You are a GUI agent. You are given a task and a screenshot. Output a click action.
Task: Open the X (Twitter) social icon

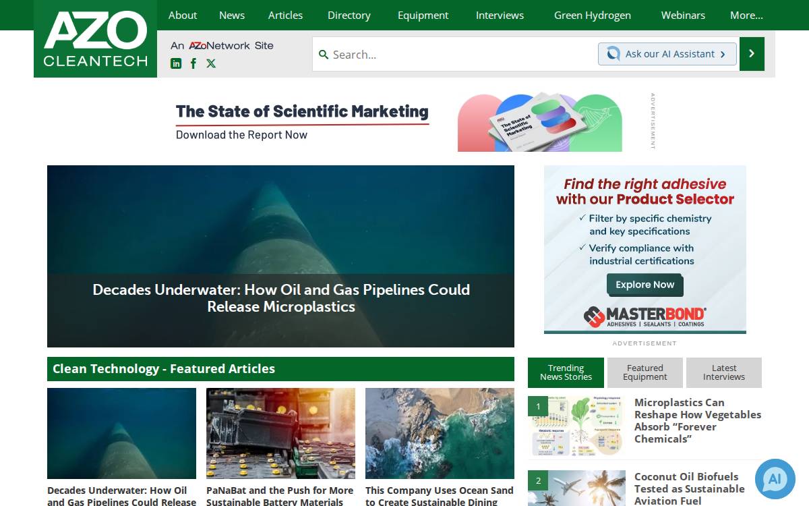click(211, 63)
